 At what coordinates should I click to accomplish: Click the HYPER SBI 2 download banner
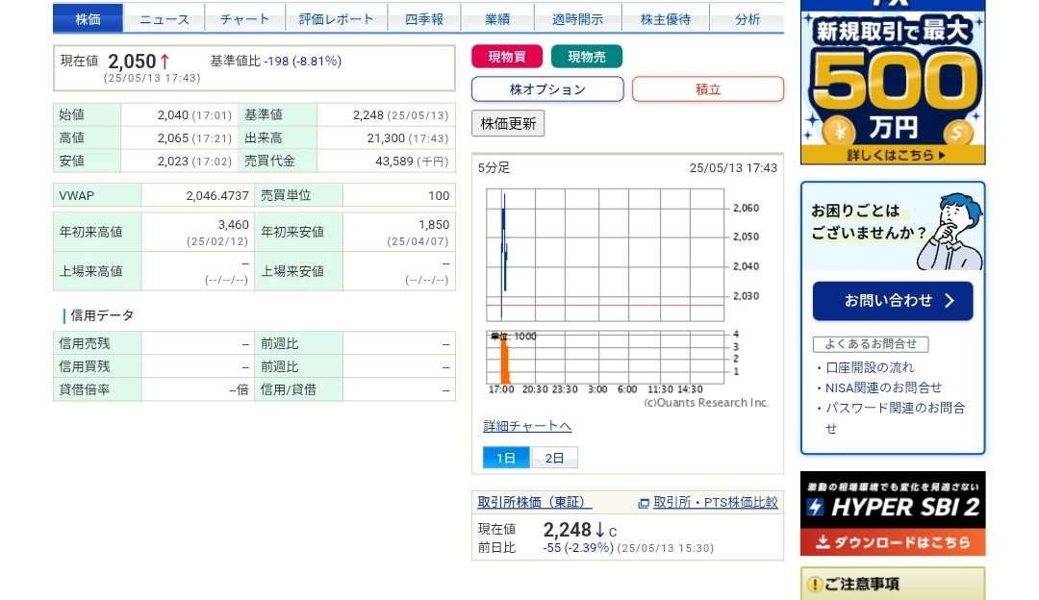892,513
